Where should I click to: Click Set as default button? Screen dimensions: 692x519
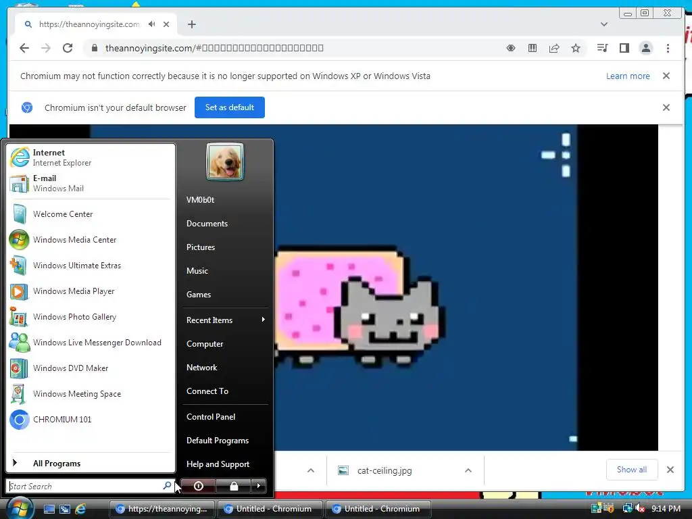pyautogui.click(x=230, y=107)
